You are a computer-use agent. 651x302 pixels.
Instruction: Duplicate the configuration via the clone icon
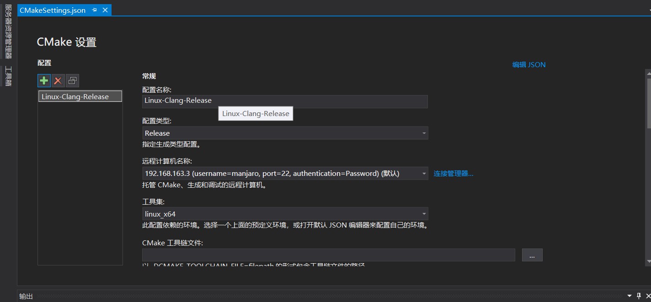pyautogui.click(x=72, y=80)
